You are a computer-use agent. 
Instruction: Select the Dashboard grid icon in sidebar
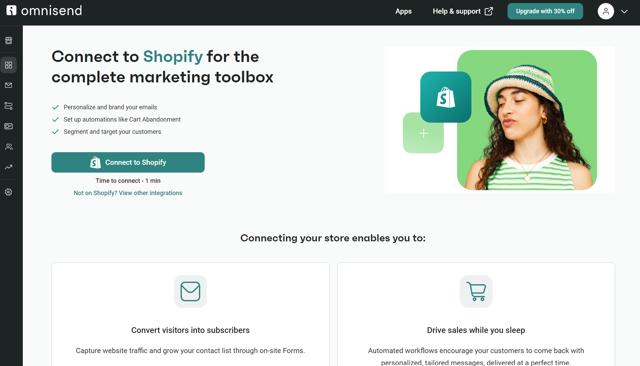9,65
